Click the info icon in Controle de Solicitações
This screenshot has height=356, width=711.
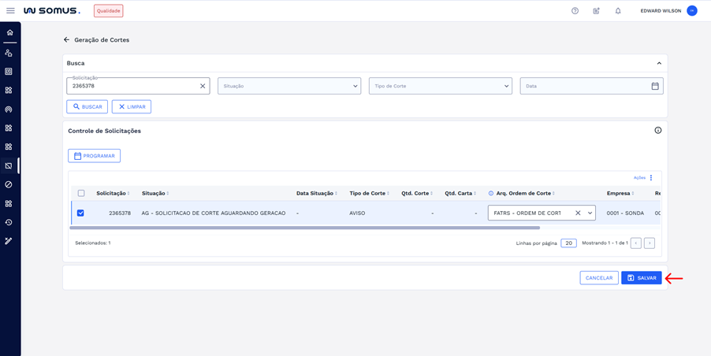(657, 131)
